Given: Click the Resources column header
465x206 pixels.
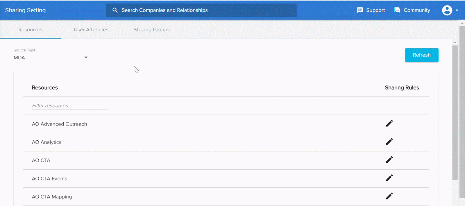Looking at the screenshot, I should tap(45, 88).
